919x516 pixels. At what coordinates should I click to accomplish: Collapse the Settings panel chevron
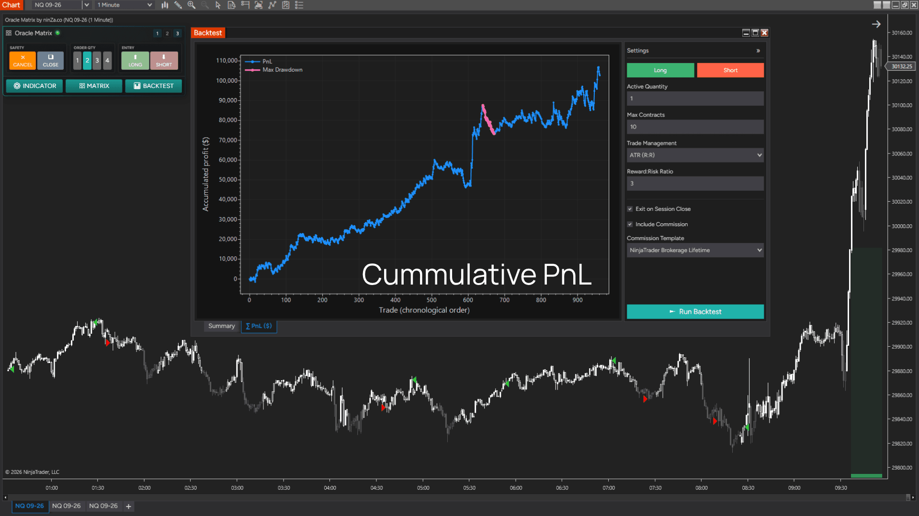(758, 51)
